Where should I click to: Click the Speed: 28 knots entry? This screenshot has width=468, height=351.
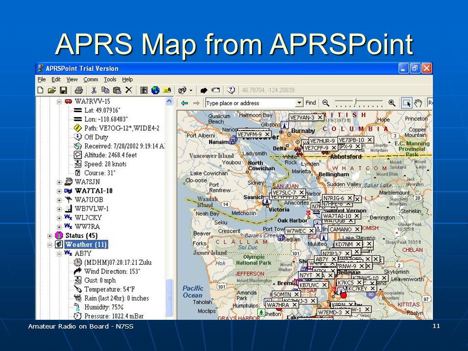point(105,164)
